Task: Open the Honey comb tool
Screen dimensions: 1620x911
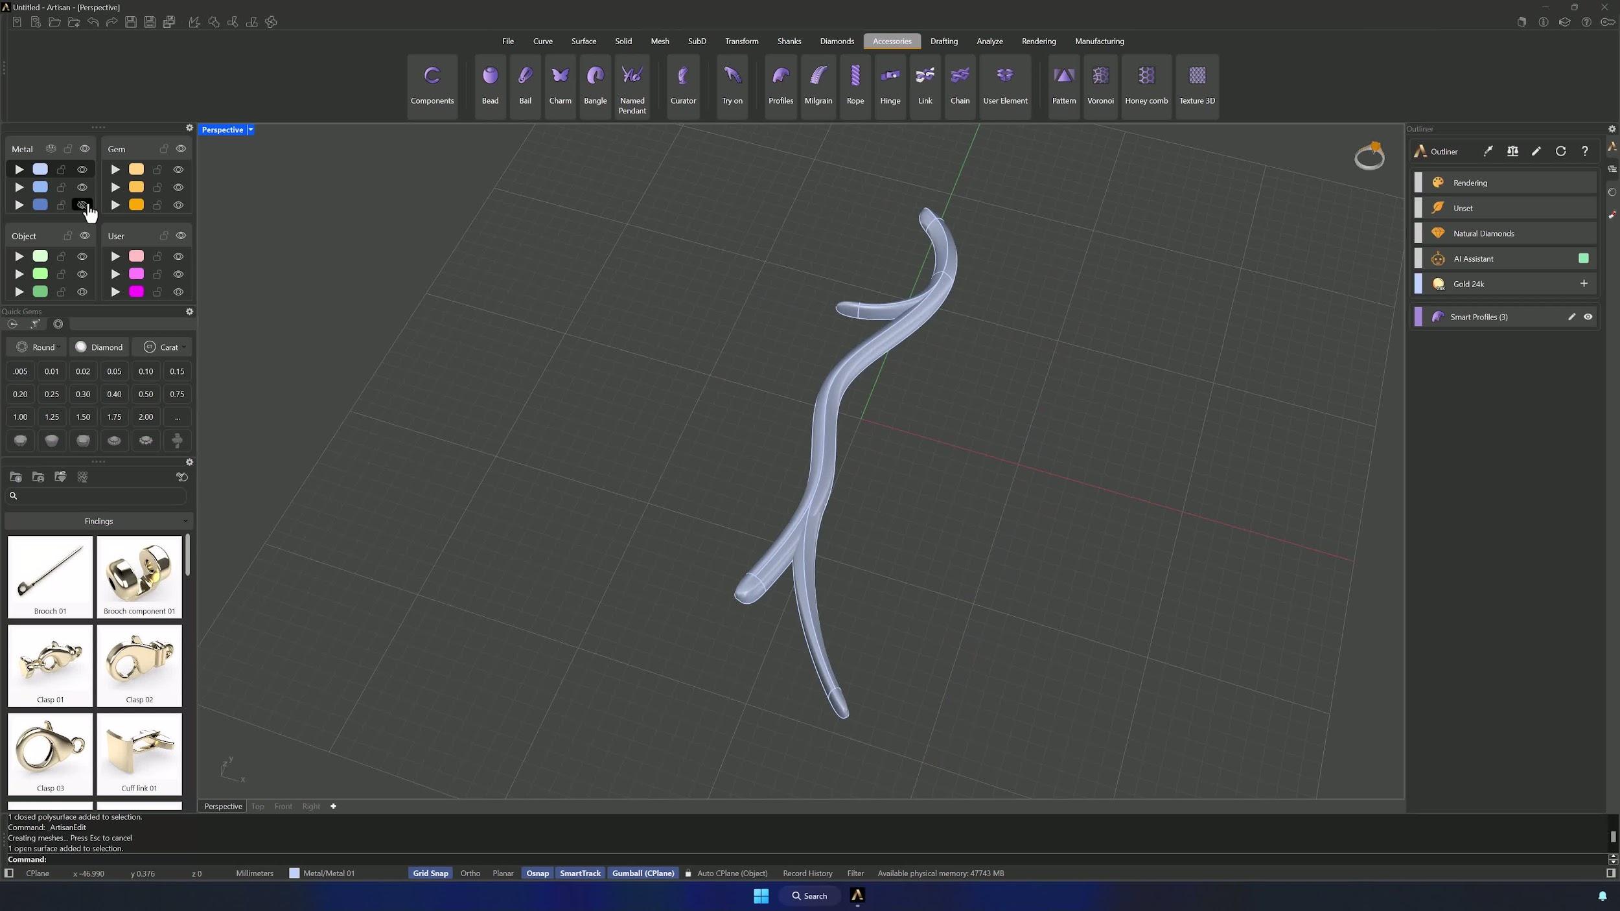Action: tap(1146, 86)
